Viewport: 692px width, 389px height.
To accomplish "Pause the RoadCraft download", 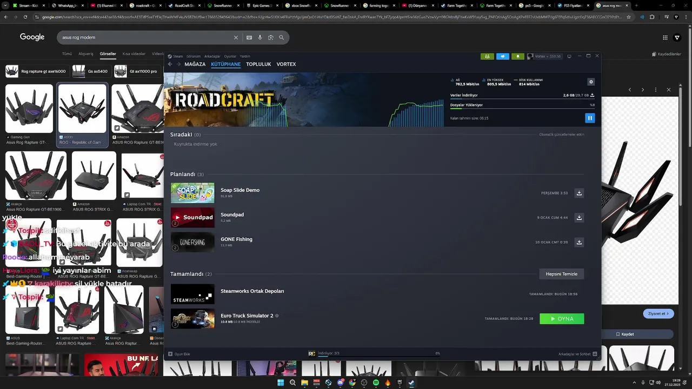I will 590,118.
